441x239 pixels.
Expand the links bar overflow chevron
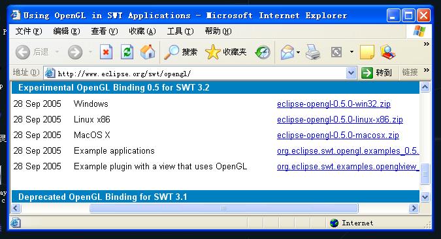427,70
